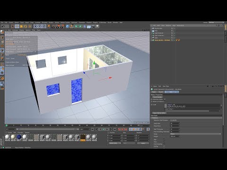Toggle the Z axis lock icon
Image resolution: width=227 pixels, height=170 pixels.
44,26
